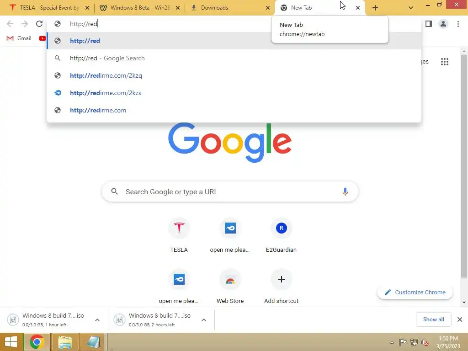Choose 'http://red - Google Search' suggestion
The image size is (468, 351).
(234, 58)
